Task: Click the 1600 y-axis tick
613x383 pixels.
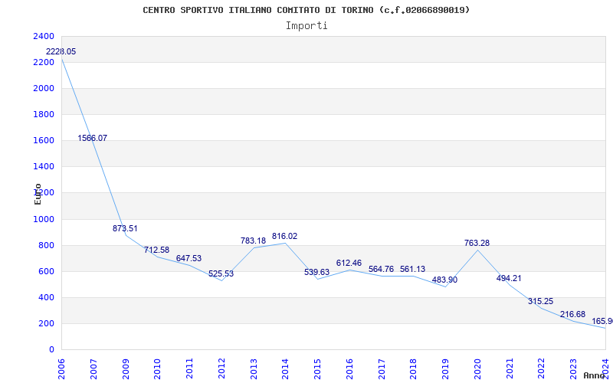Action: click(44, 141)
